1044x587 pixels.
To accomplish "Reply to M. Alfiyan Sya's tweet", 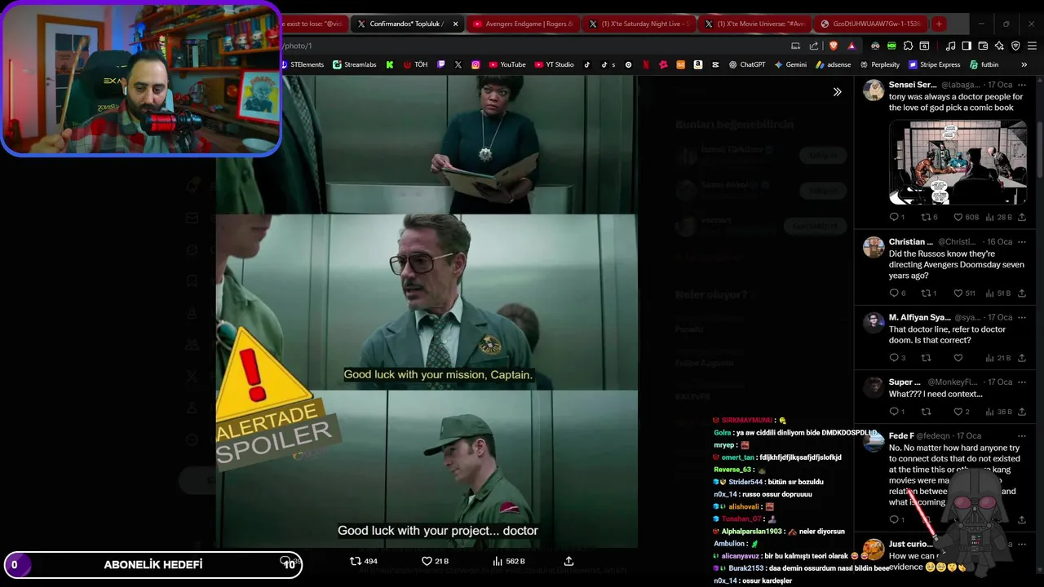I will pos(896,358).
